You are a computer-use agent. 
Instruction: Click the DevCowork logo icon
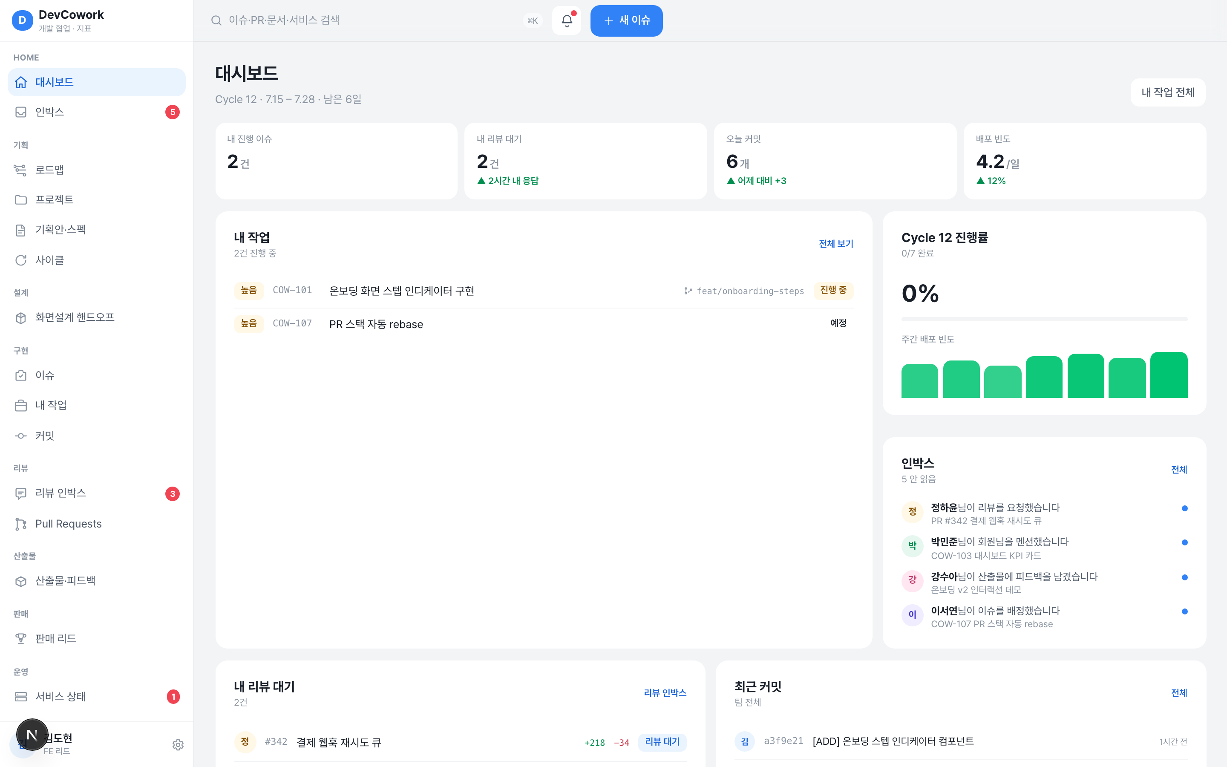point(22,20)
